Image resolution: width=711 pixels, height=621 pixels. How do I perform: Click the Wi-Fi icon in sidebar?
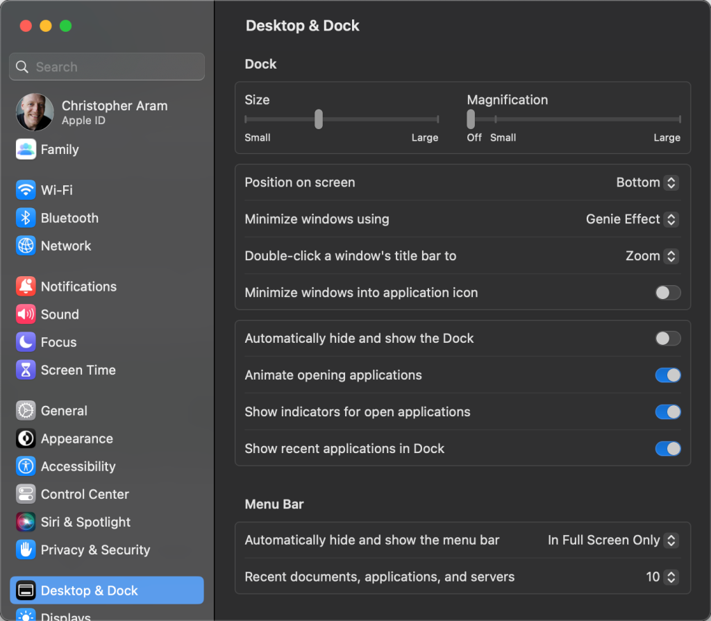pyautogui.click(x=26, y=190)
